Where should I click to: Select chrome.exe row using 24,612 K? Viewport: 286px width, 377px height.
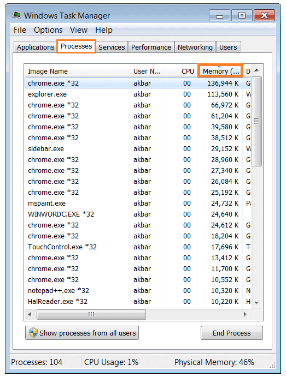coord(138,225)
